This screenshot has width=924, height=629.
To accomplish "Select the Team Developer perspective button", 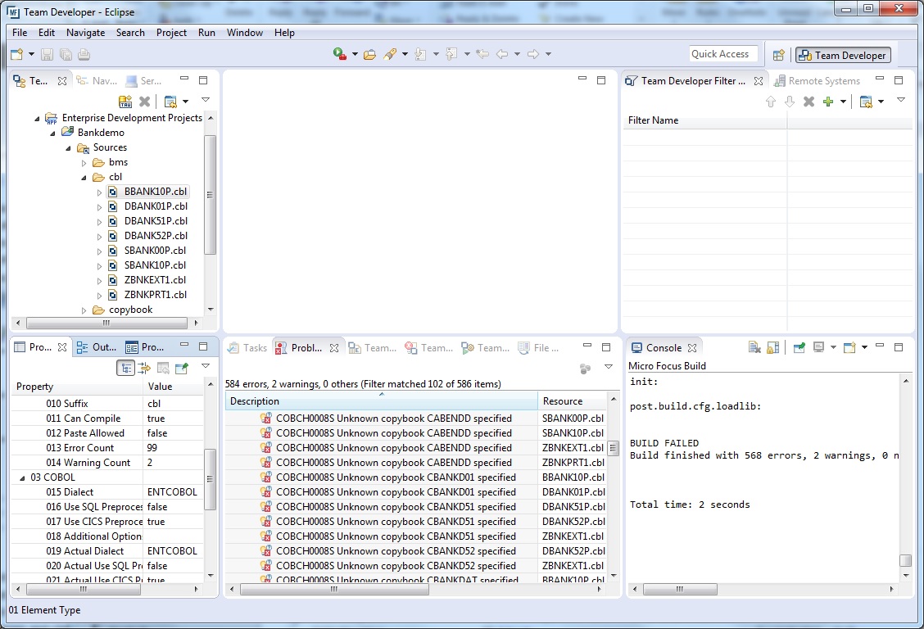I will [843, 55].
